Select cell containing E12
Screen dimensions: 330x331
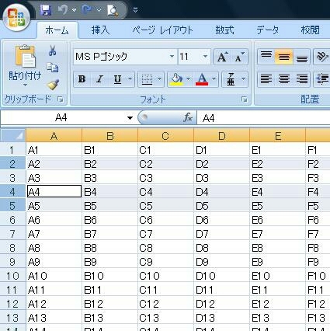(277, 304)
